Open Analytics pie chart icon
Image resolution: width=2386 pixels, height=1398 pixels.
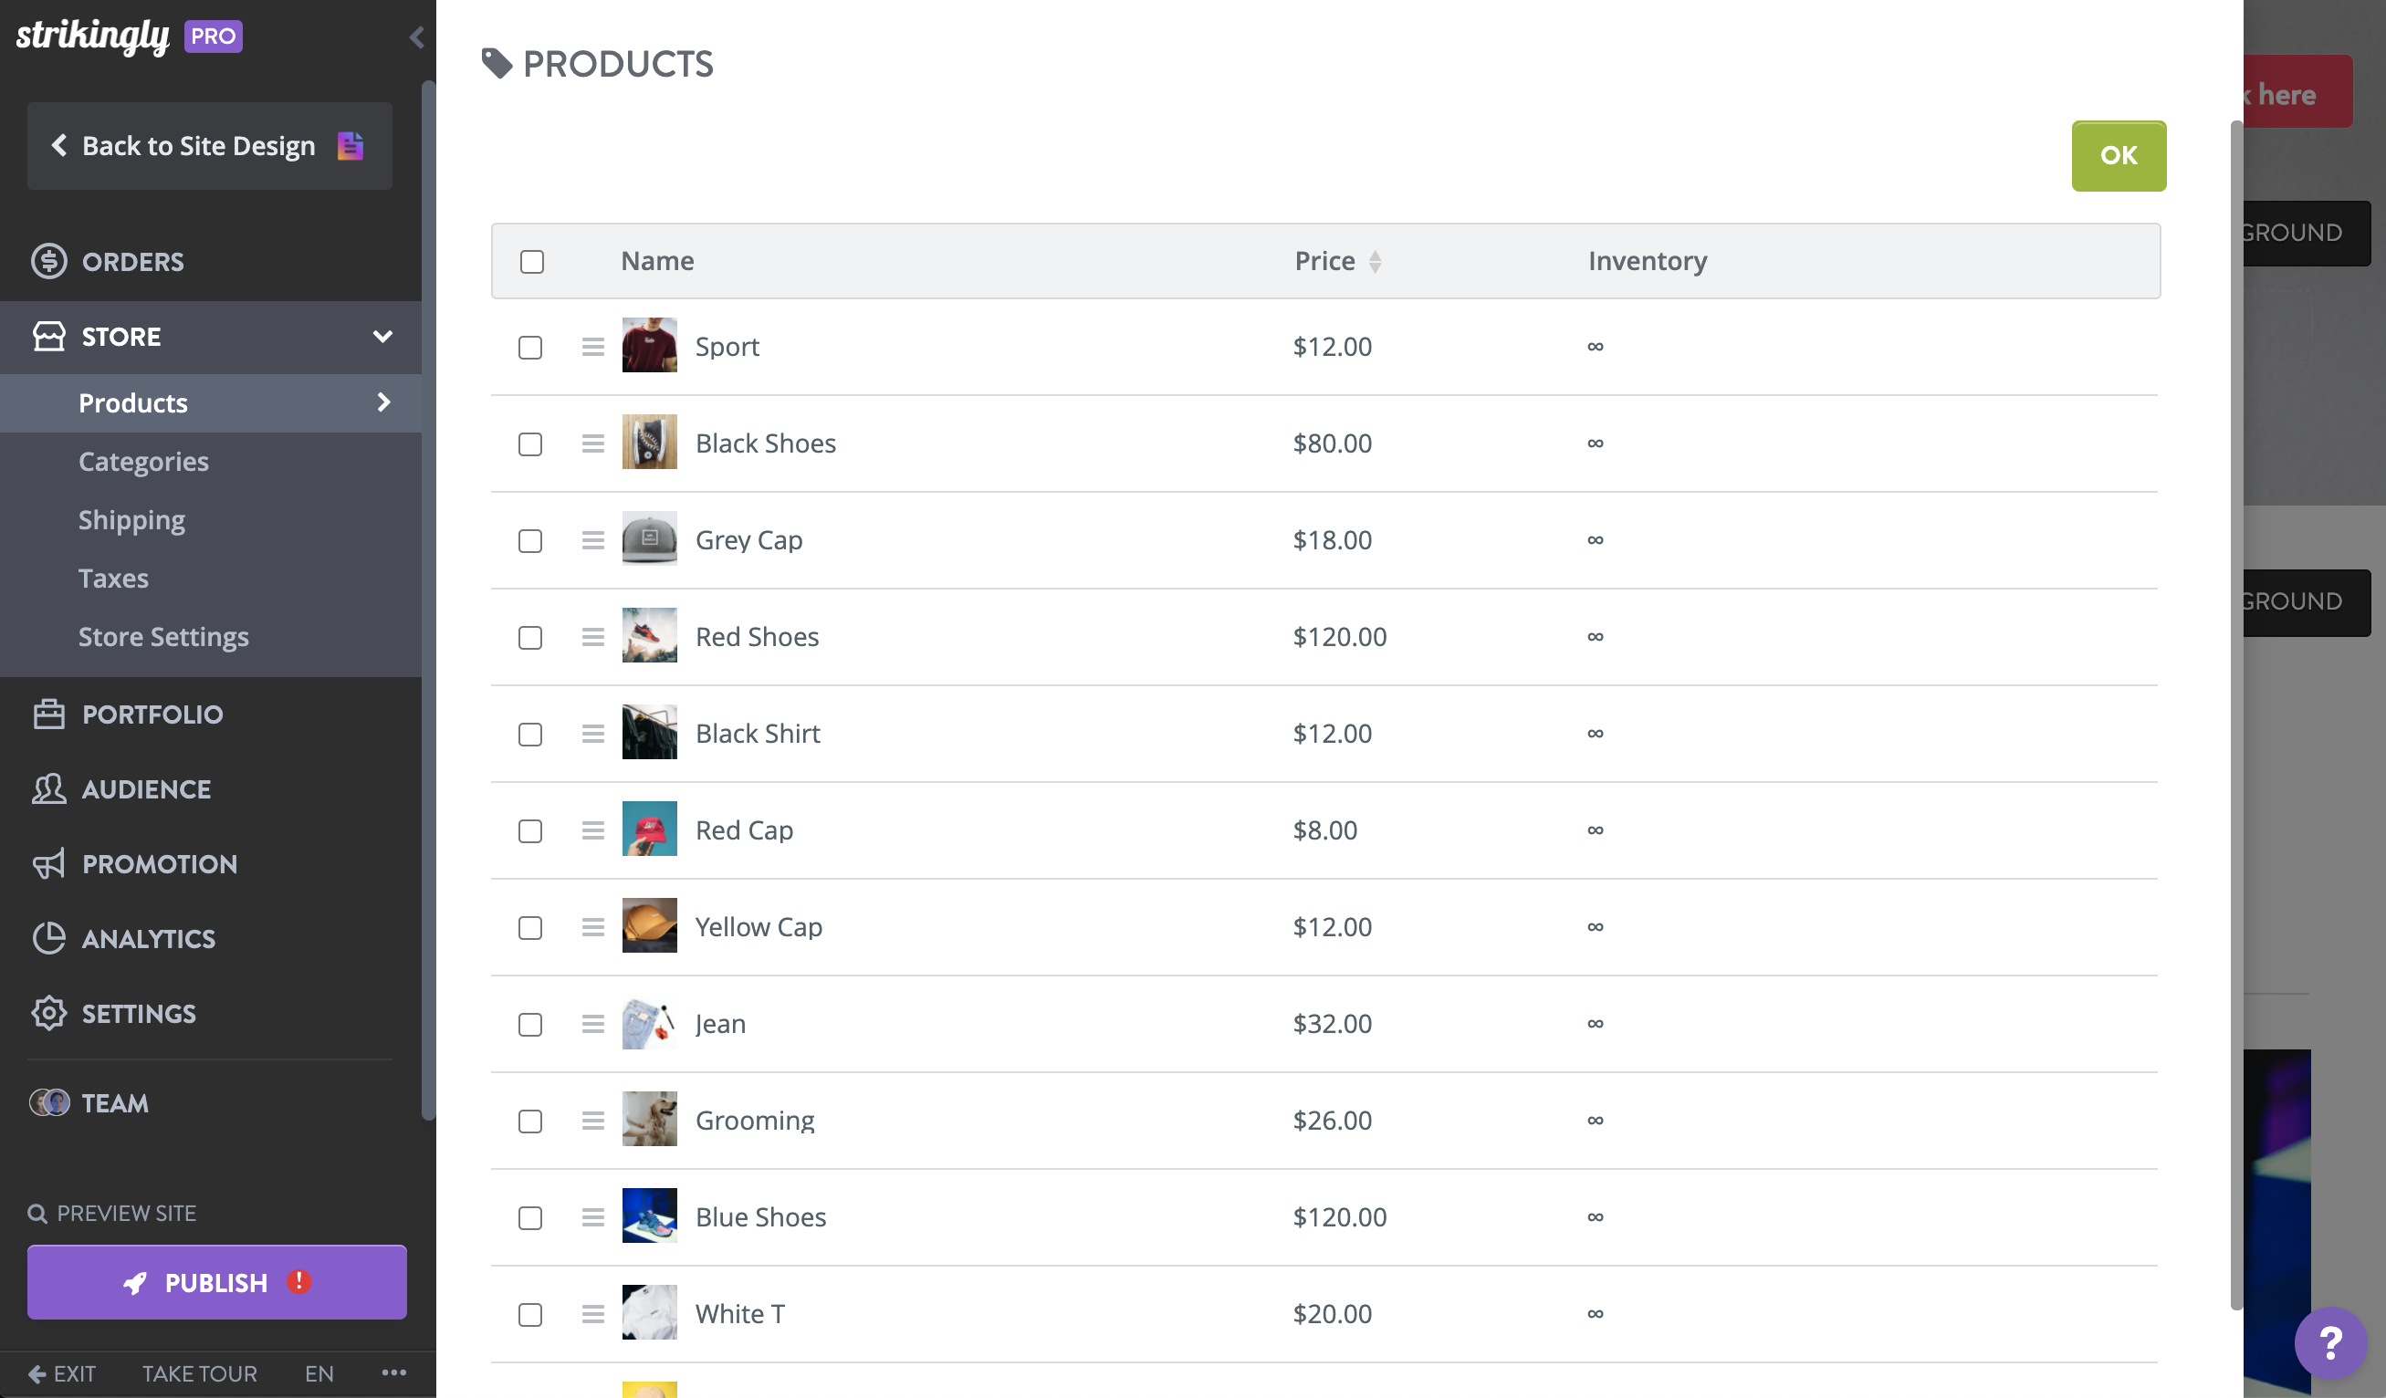tap(48, 938)
